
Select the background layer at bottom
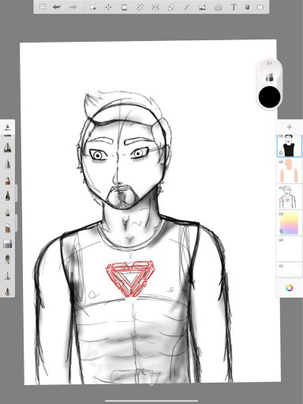(x=290, y=270)
